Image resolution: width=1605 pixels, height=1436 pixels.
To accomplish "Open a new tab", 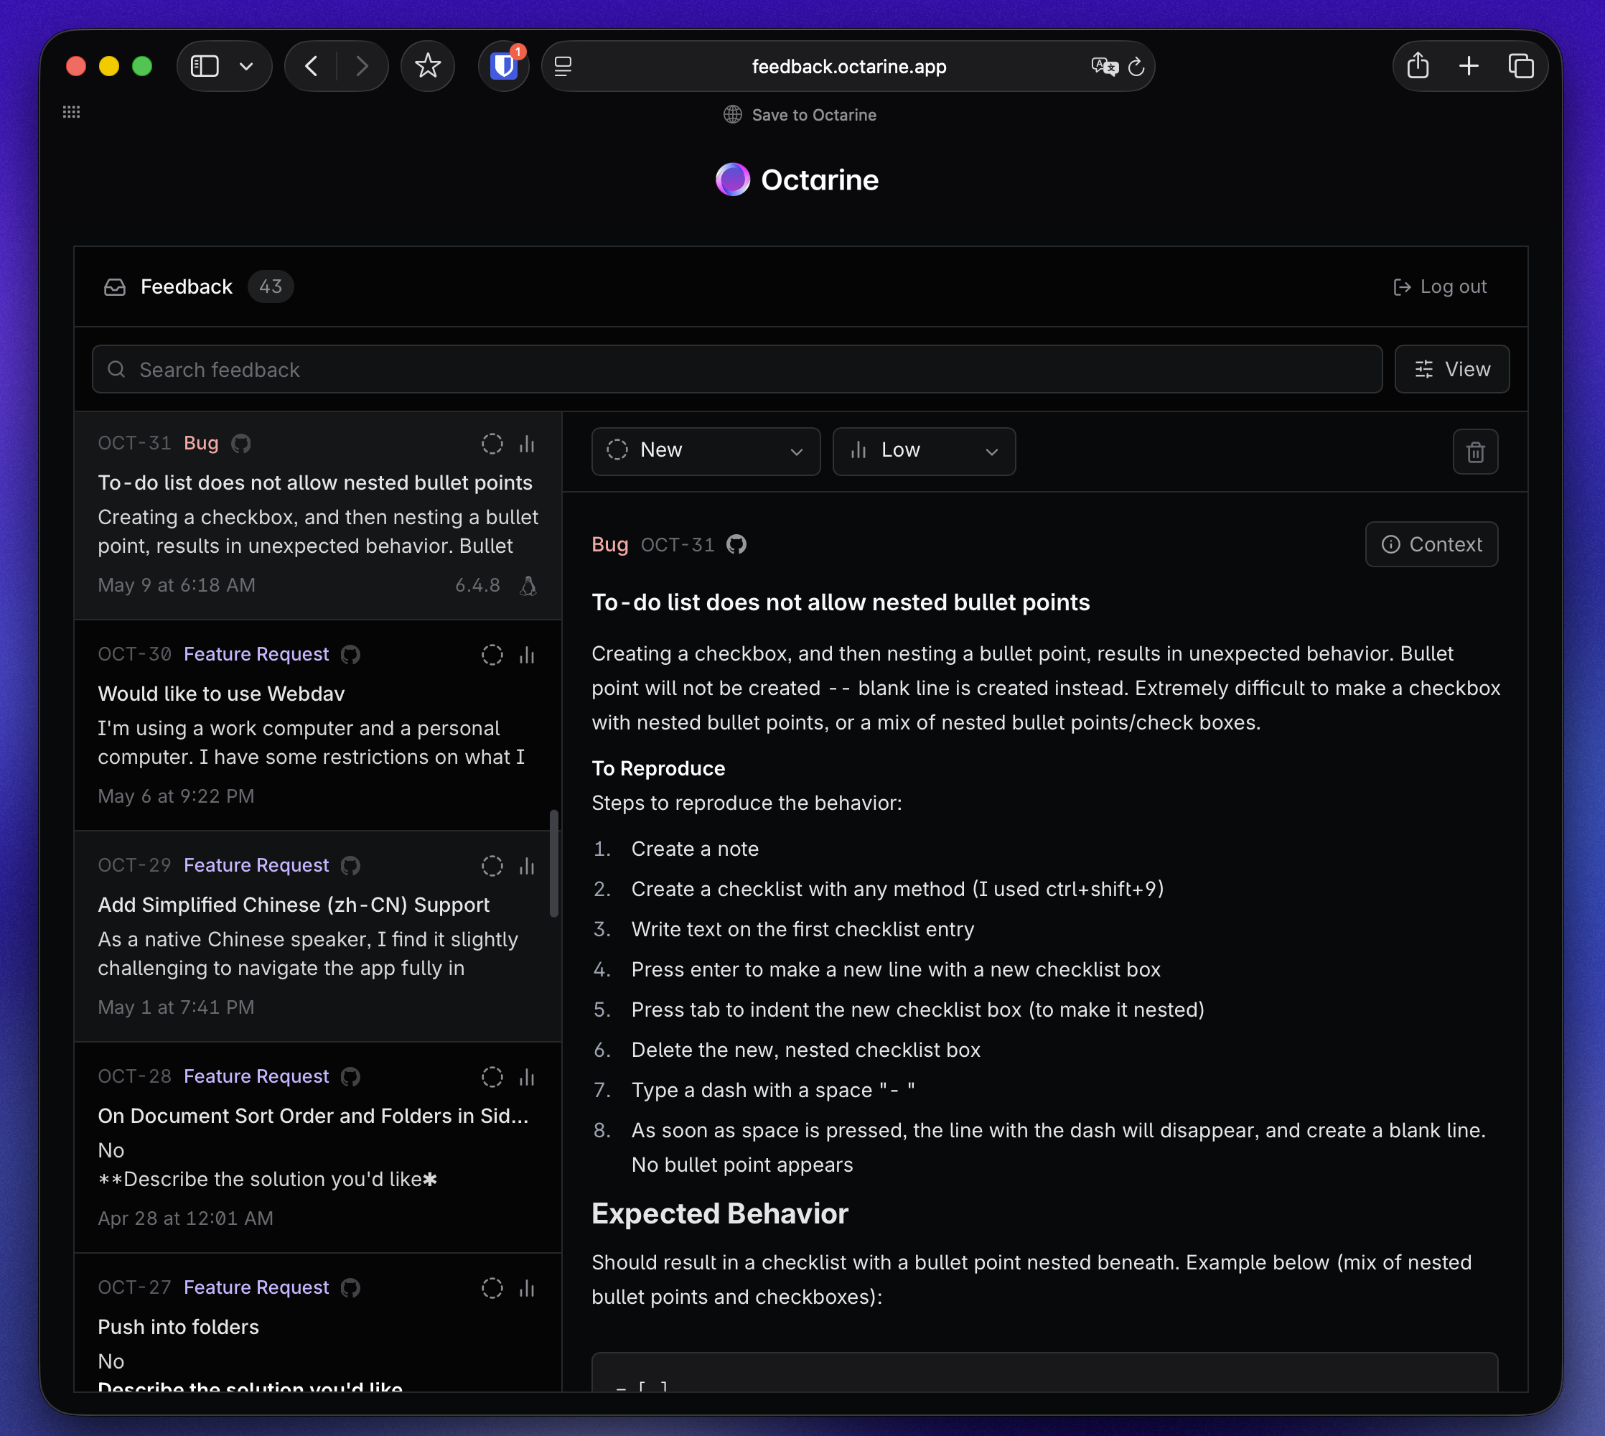I will point(1469,66).
